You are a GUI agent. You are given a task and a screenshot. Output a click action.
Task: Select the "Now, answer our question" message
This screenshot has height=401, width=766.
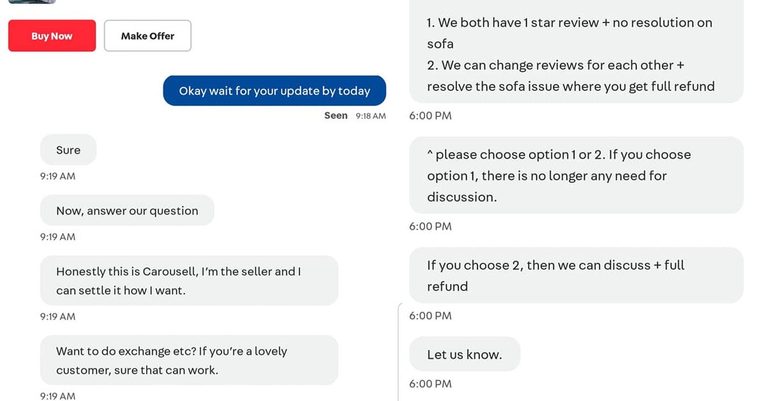(127, 211)
